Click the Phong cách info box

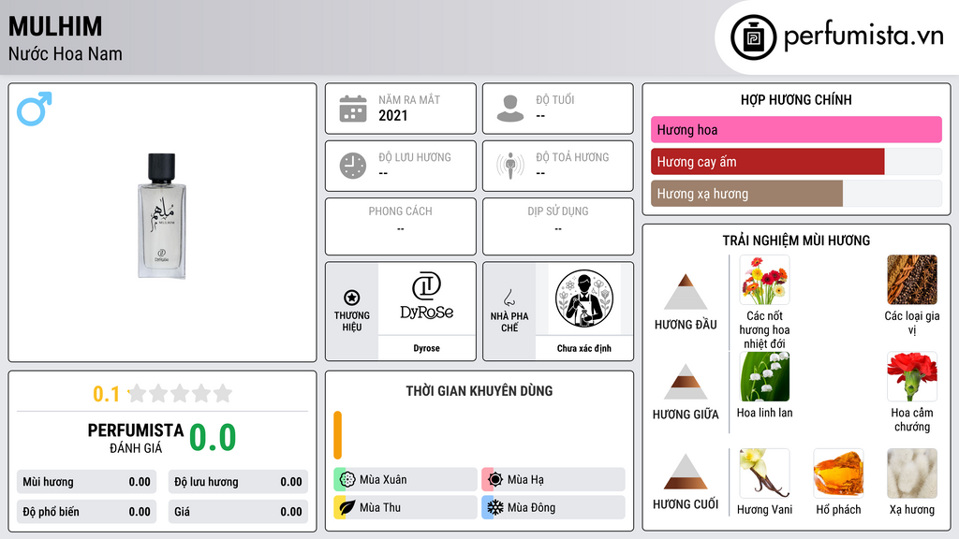tap(401, 226)
